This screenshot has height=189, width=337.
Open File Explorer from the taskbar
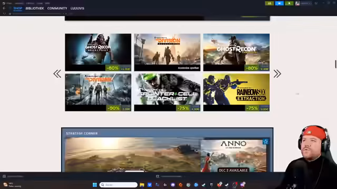pyautogui.click(x=142, y=185)
